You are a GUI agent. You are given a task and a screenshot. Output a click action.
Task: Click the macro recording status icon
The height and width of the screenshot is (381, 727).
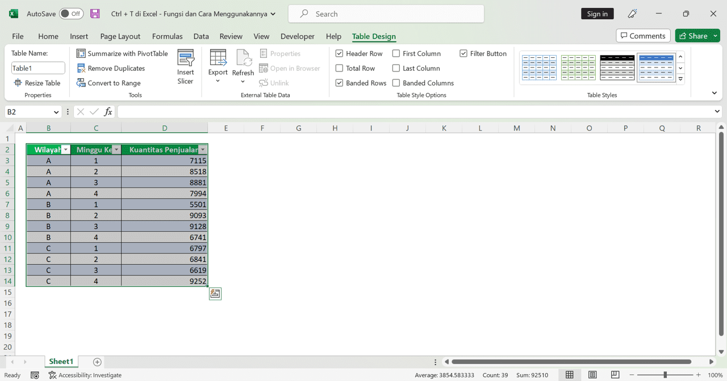[35, 375]
